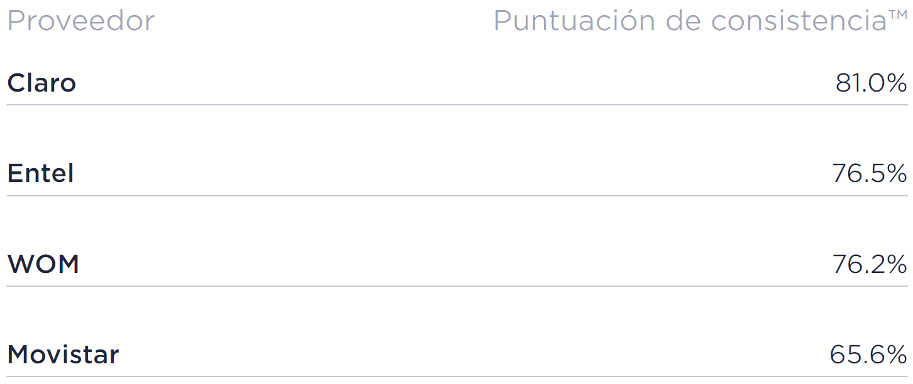Click the percent sign after 76.5

coord(895,173)
